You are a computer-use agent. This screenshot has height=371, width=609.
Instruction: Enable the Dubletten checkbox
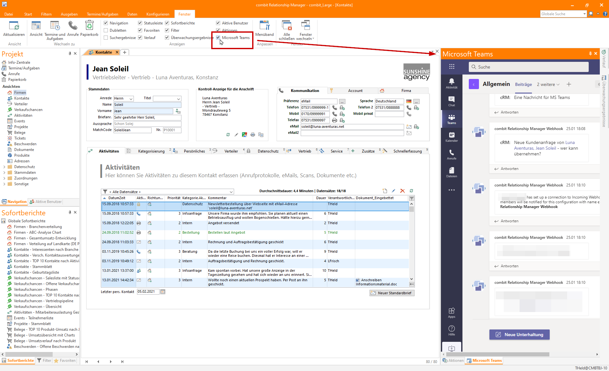coord(106,30)
